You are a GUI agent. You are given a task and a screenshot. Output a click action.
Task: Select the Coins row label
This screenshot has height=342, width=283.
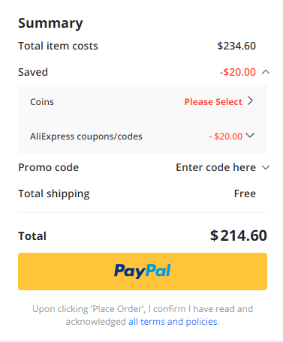(x=42, y=102)
